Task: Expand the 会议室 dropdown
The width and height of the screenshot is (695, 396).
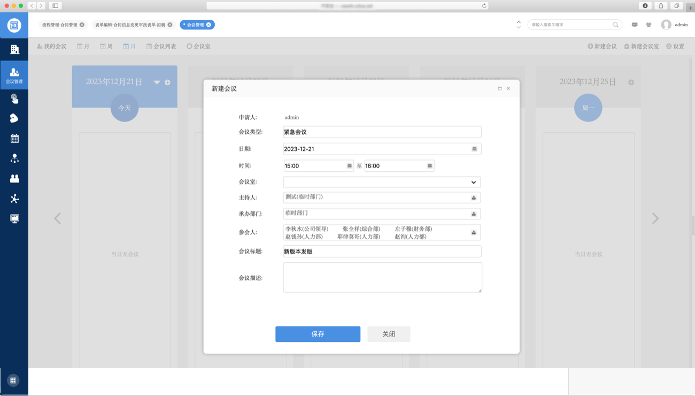Action: (x=473, y=182)
